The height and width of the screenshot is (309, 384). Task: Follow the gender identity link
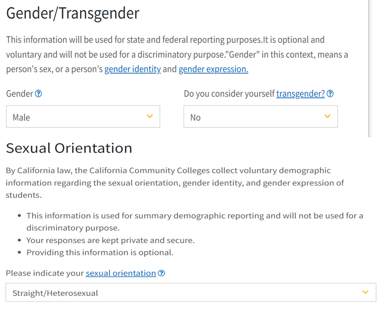point(132,69)
